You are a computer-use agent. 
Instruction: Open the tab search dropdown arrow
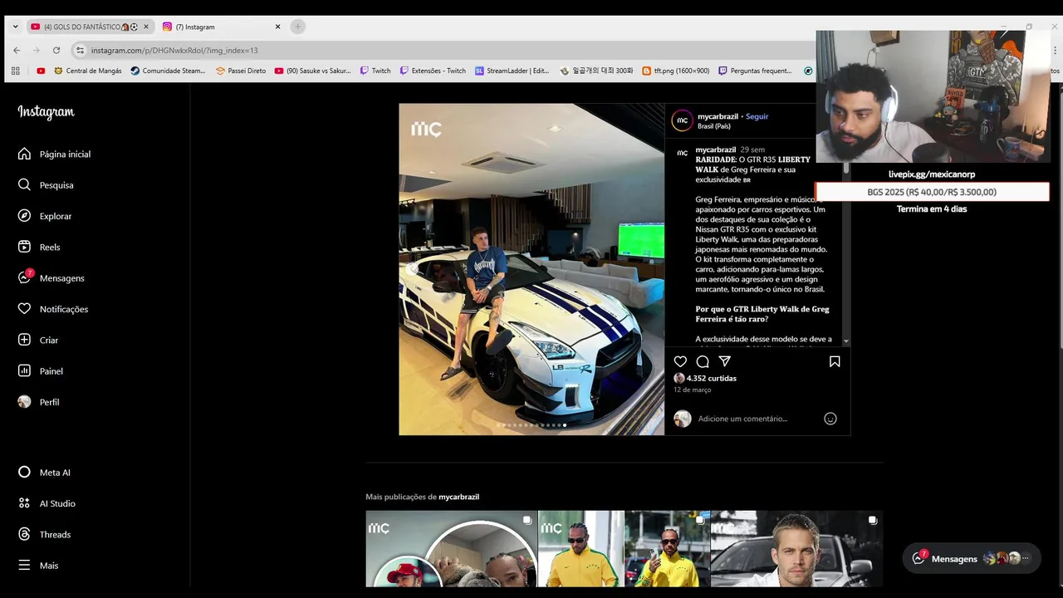click(x=15, y=27)
